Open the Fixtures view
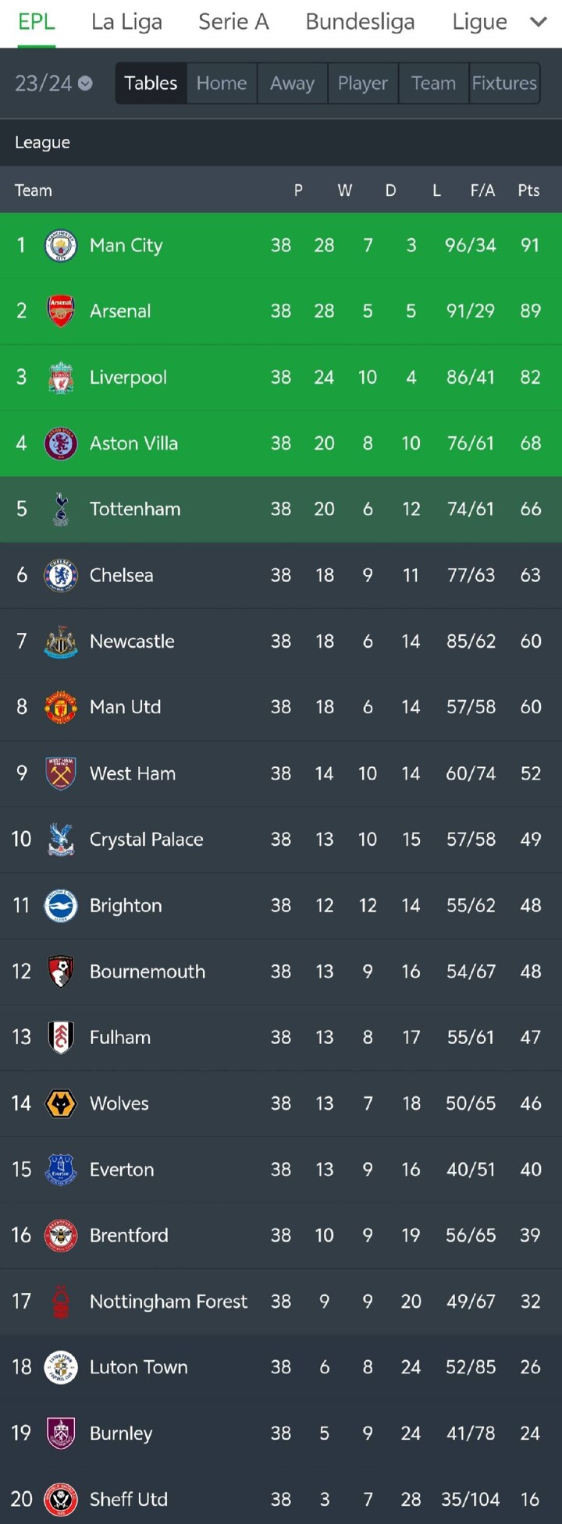This screenshot has width=562, height=1524. [504, 83]
